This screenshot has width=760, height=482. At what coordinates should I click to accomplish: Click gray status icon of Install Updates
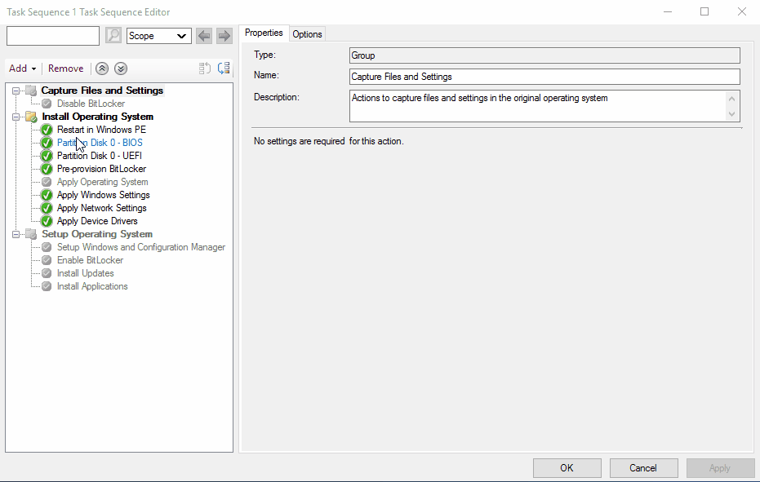(x=47, y=273)
